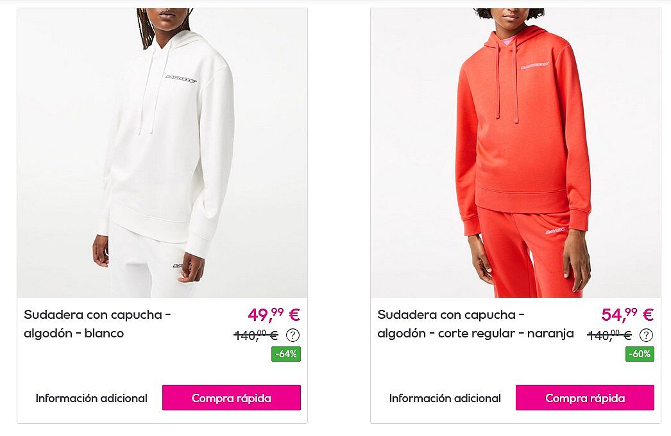This screenshot has height=436, width=671.
Task: Click the crossed-out 140,00 € price on white hoodie
Action: tap(256, 335)
